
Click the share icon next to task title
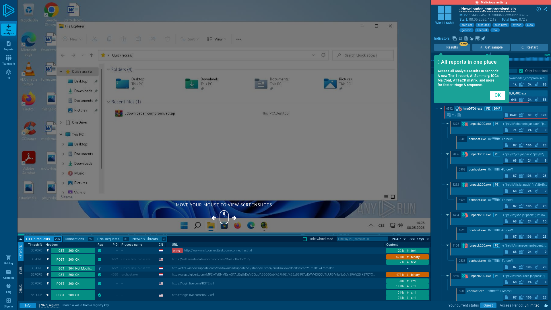point(545,9)
